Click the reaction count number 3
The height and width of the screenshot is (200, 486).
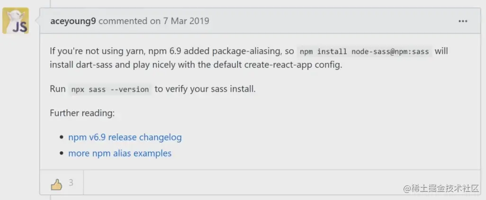point(71,183)
